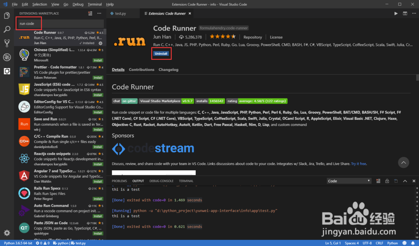
Task: Open the Source Control view
Action: (x=6, y=43)
